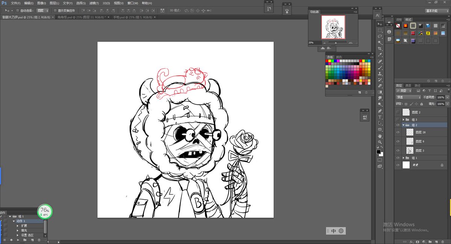Screen dimensions: 451x244
Task: Open the 窗口(W) menu
Action: point(133,3)
